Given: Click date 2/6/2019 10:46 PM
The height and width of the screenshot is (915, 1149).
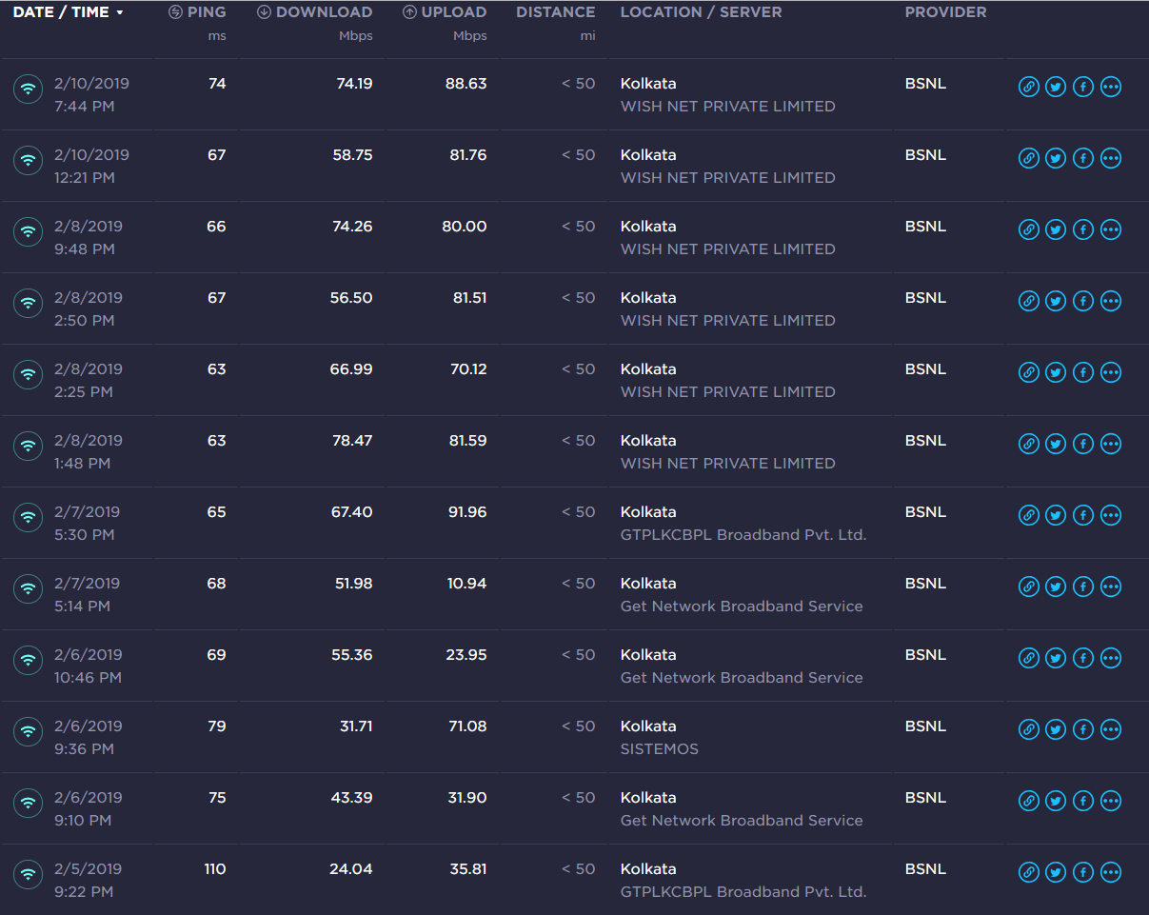Looking at the screenshot, I should point(89,666).
